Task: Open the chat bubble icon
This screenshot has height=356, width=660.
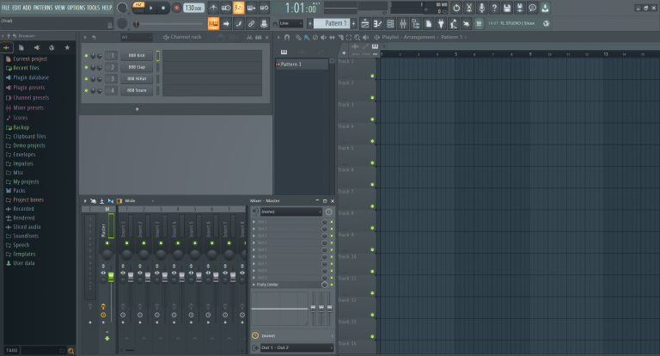Action: click(x=532, y=8)
